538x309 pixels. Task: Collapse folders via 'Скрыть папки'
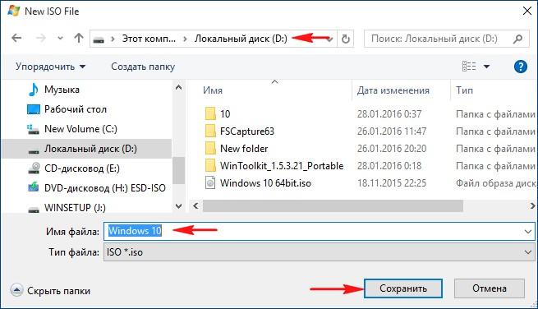coord(50,290)
